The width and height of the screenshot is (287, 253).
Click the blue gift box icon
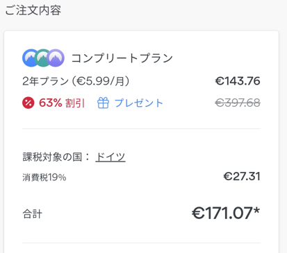(103, 103)
